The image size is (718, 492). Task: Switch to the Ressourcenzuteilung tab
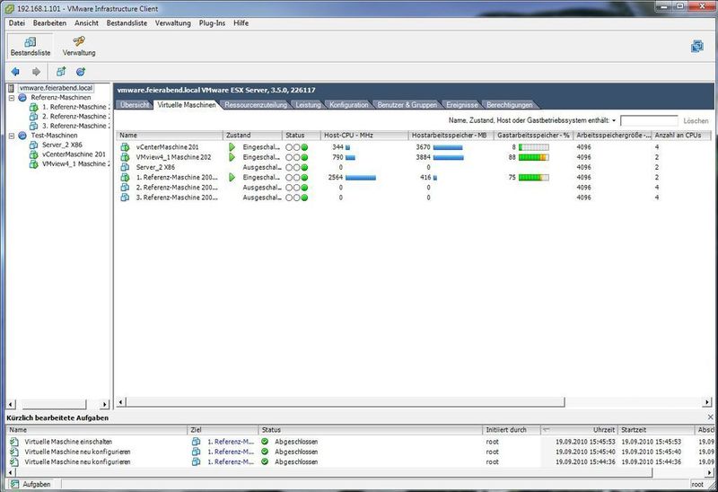pyautogui.click(x=256, y=105)
